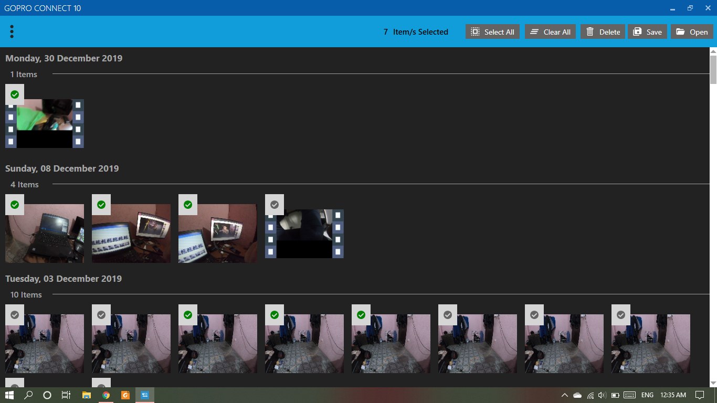Viewport: 717px width, 403px height.
Task: Open the orange app icon on the taskbar
Action: tap(125, 395)
